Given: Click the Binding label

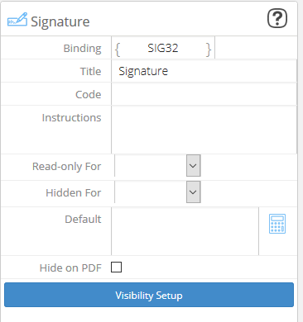Looking at the screenshot, I should point(83,49).
